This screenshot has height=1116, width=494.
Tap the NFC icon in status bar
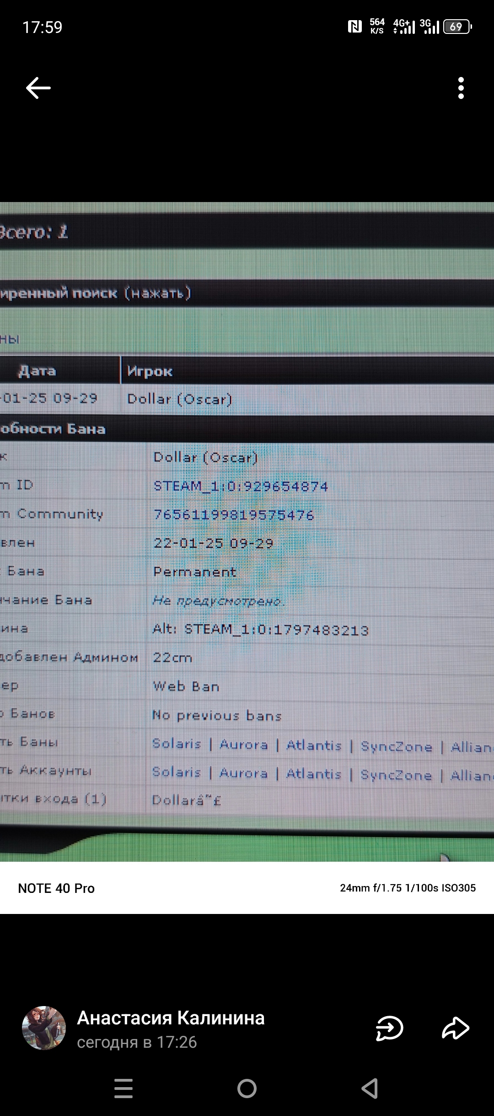[354, 27]
